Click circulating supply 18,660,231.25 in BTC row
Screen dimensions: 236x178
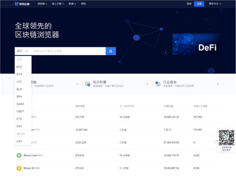pyautogui.click(x=171, y=117)
